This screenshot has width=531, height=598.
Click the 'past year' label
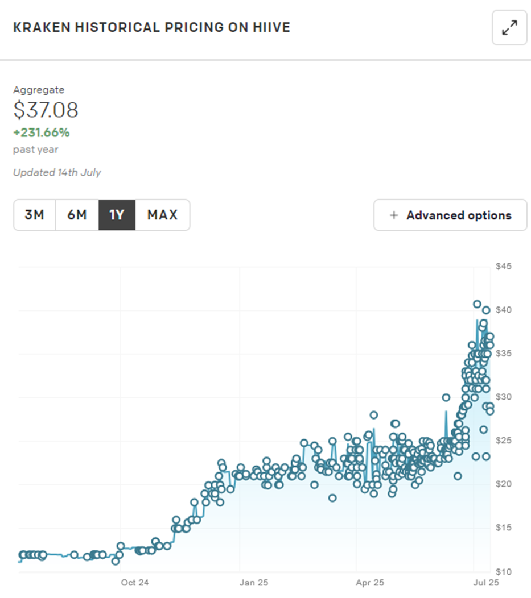pos(36,149)
